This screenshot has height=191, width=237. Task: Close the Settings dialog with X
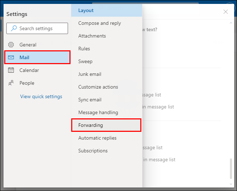(x=226, y=12)
